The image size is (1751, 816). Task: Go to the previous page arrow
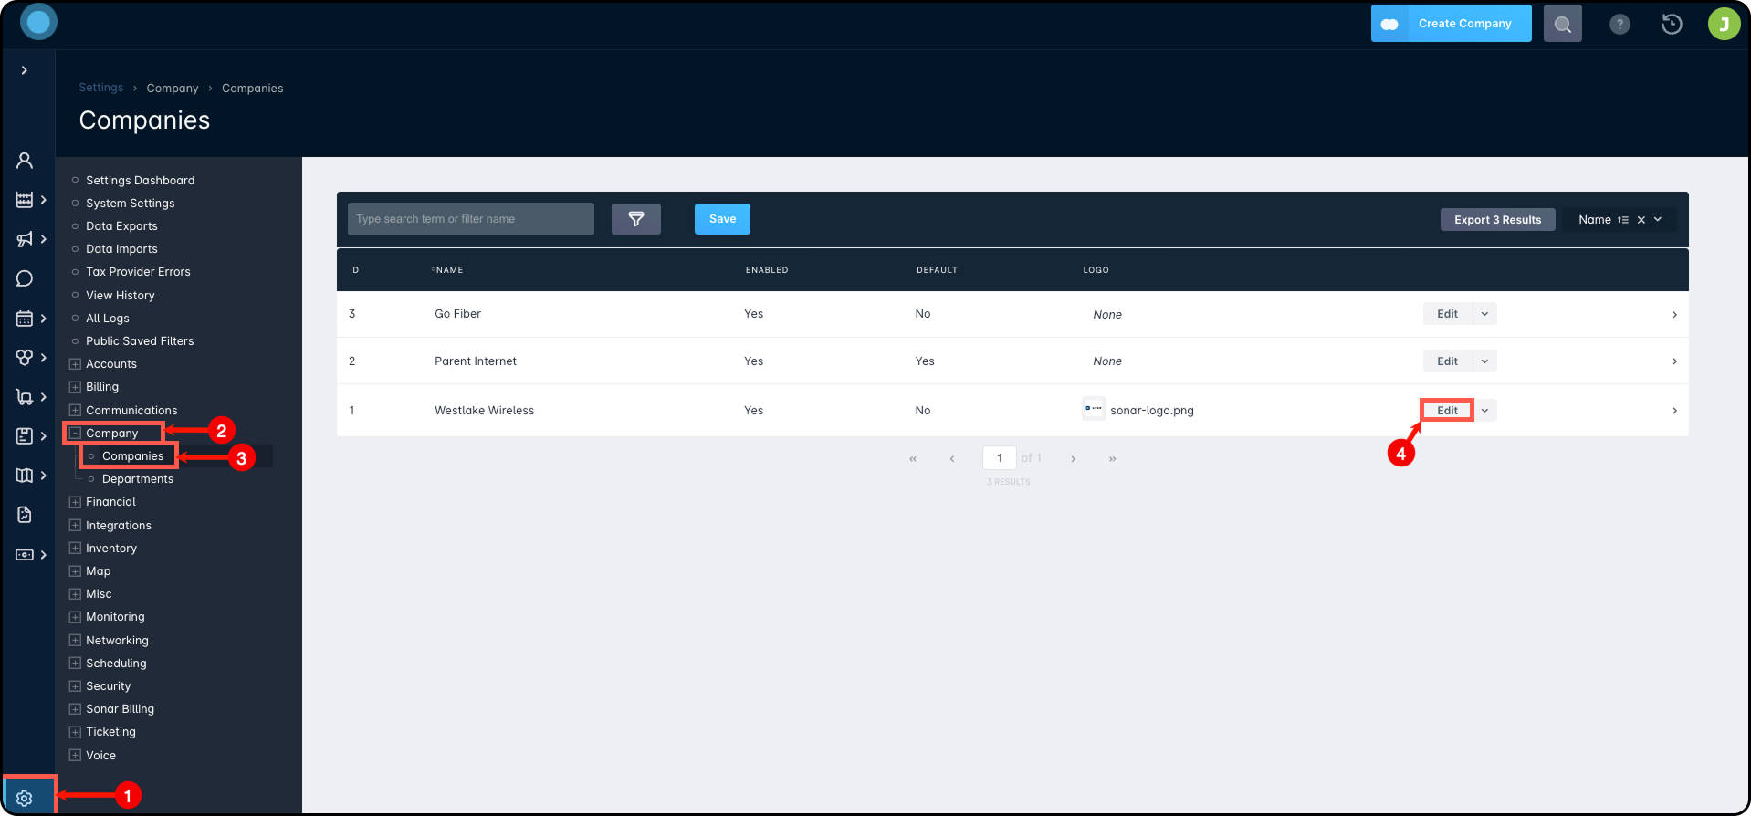coord(952,459)
